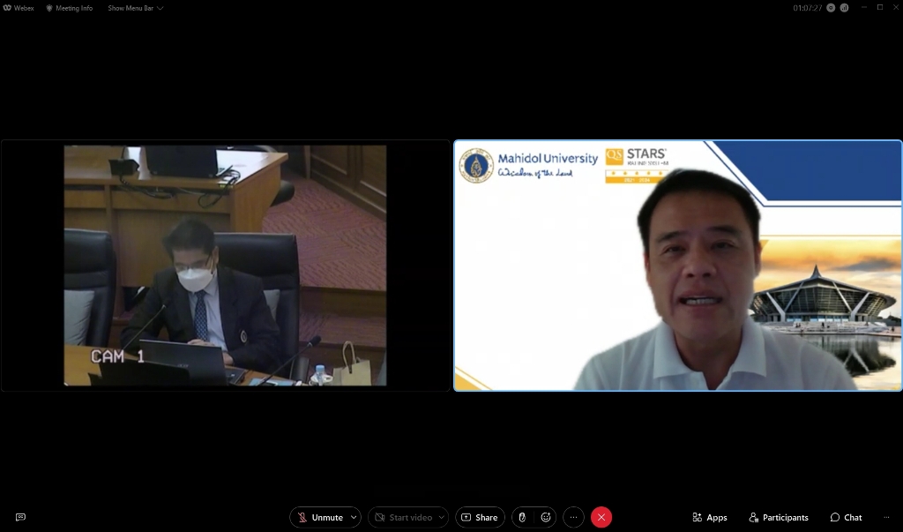
Task: Open the reactions smiley icon
Action: point(546,517)
